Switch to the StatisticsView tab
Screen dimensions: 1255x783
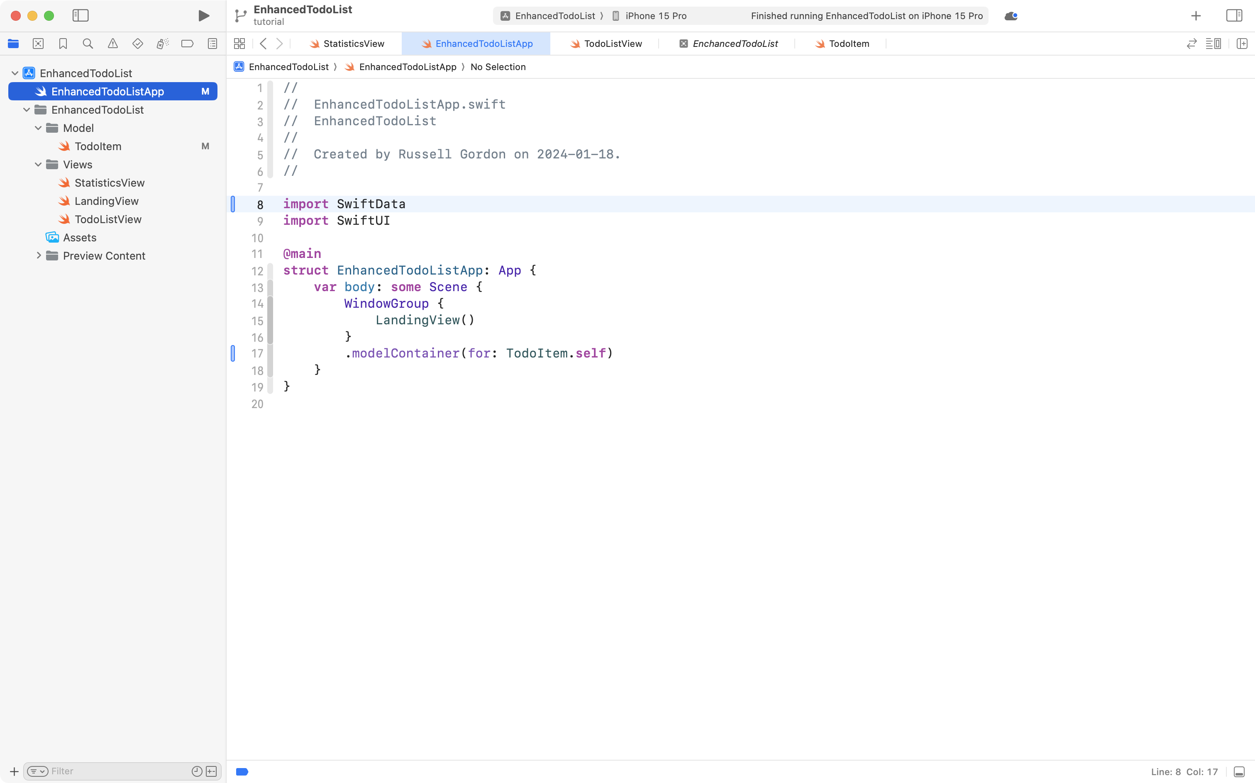354,44
